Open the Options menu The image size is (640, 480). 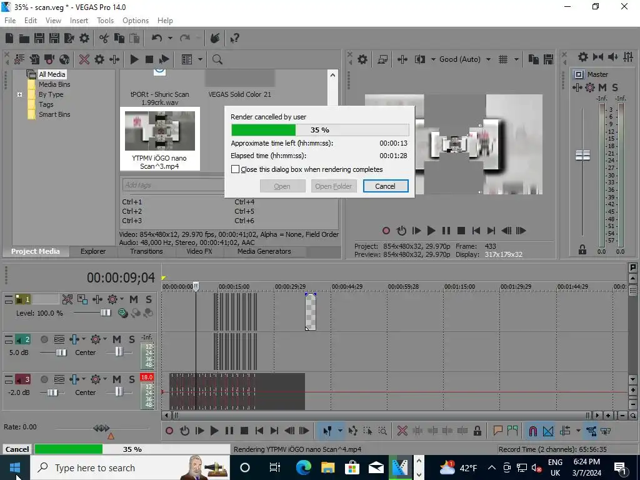136,21
